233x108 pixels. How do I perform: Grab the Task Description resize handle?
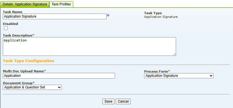[174, 54]
